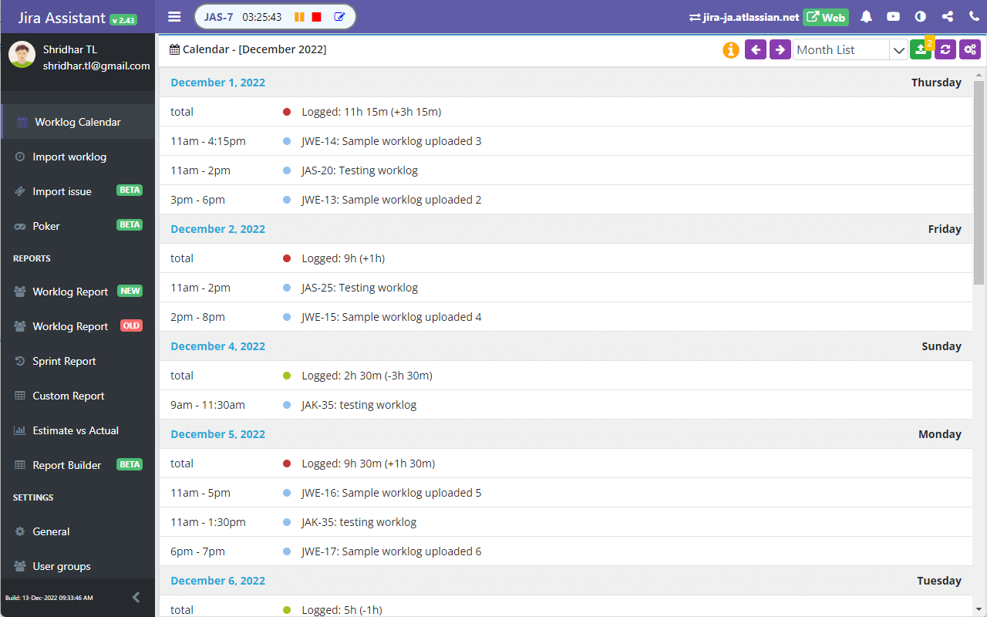Click Logged: 9h (+1h) total entry
The height and width of the screenshot is (617, 987).
click(x=343, y=258)
